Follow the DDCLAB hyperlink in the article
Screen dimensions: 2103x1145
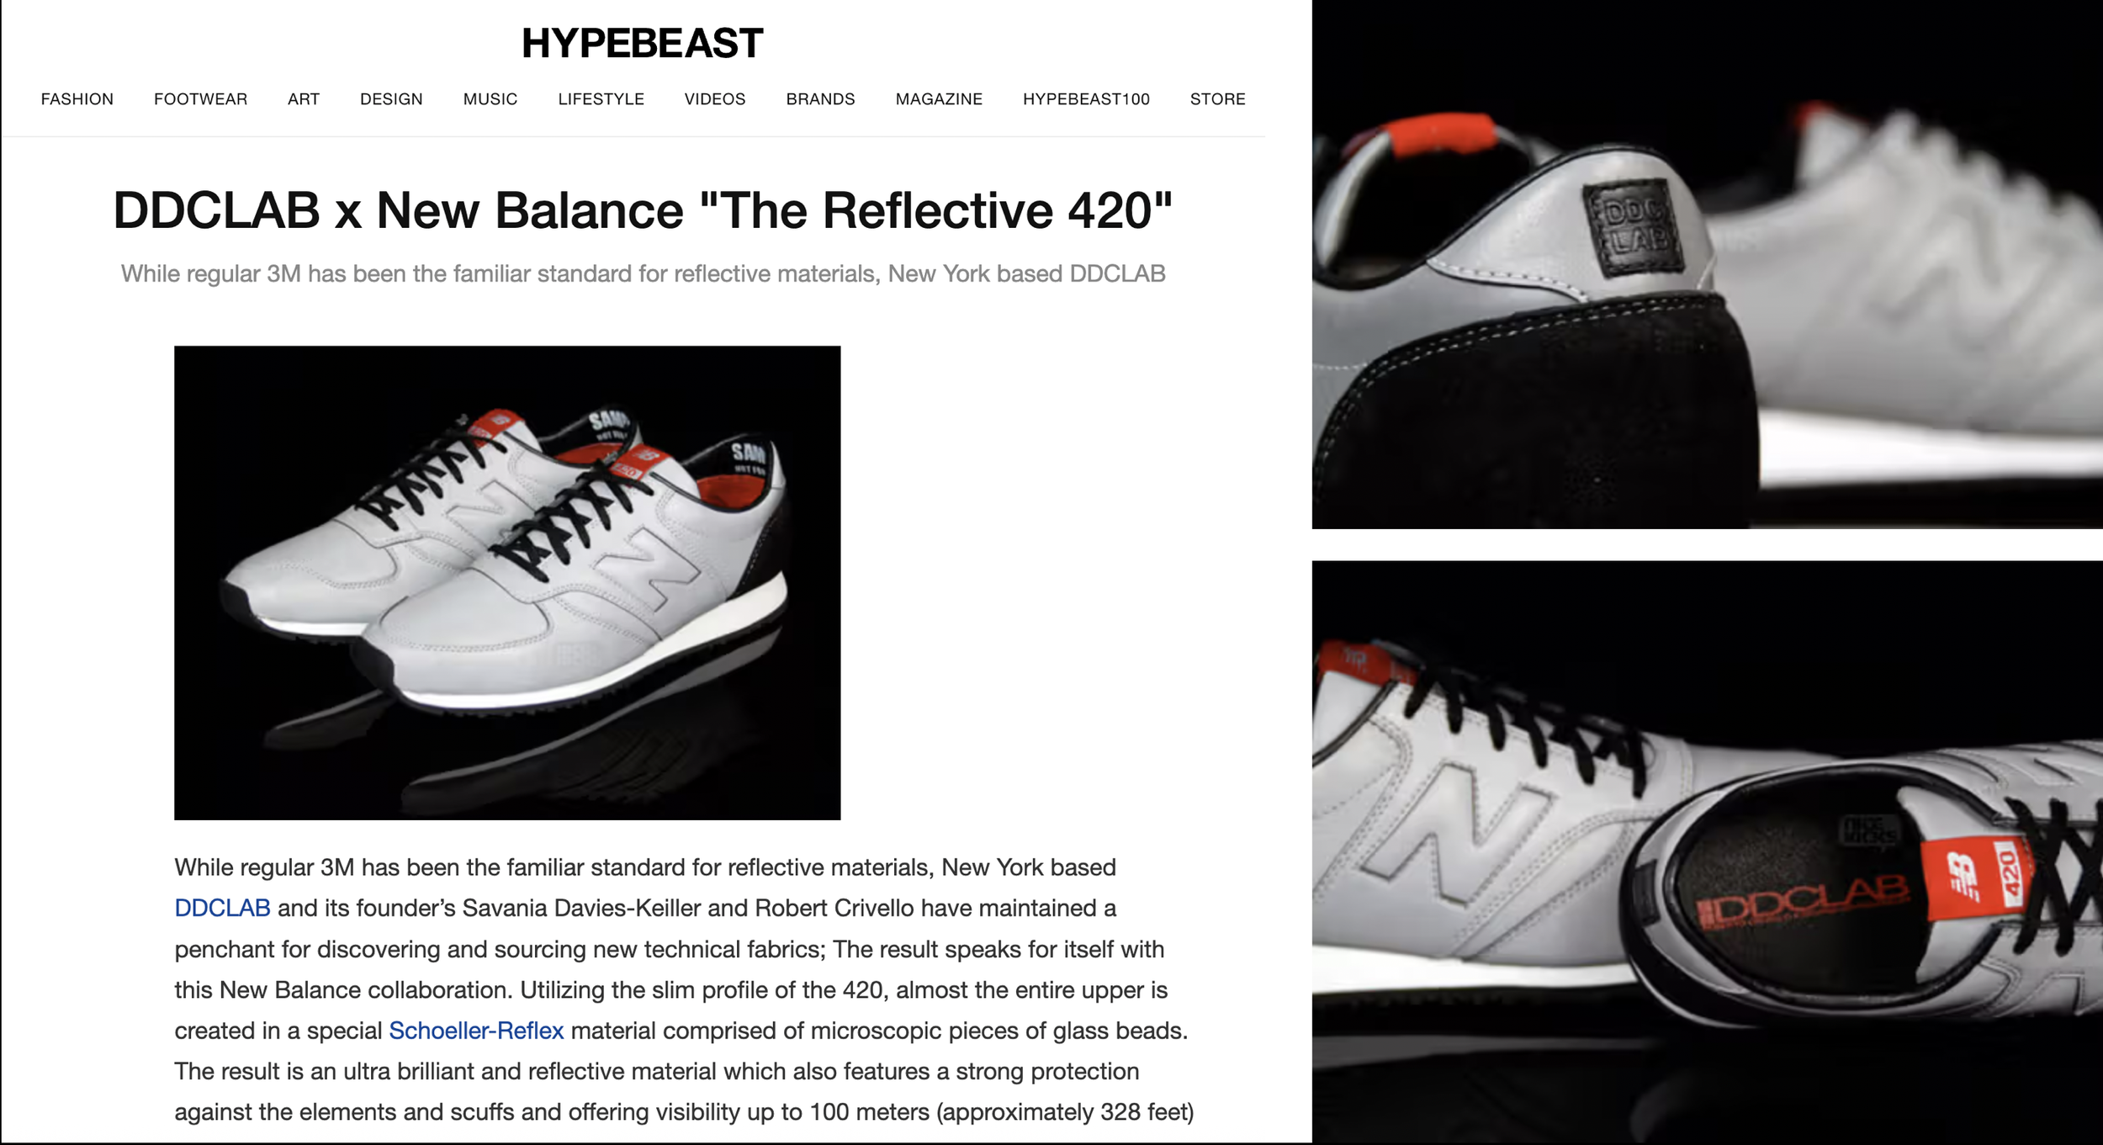[x=222, y=908]
